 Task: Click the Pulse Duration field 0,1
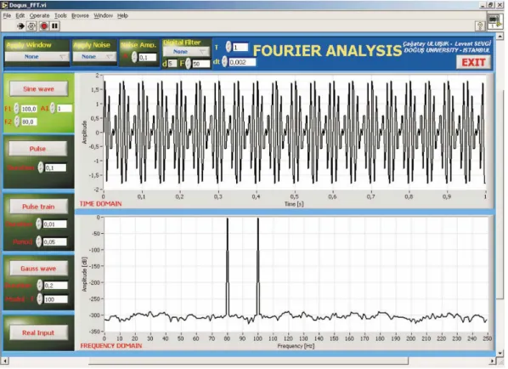coord(55,167)
